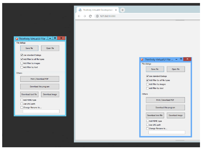Click the filename text field, desktop window
Viewport: 203px width, 150px height.
pos(41,111)
